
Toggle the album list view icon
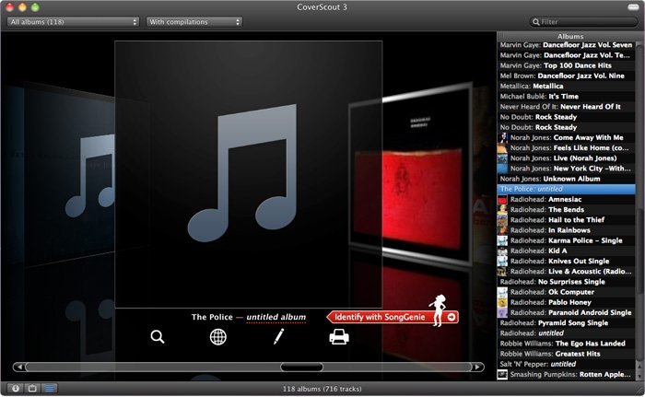coord(50,389)
